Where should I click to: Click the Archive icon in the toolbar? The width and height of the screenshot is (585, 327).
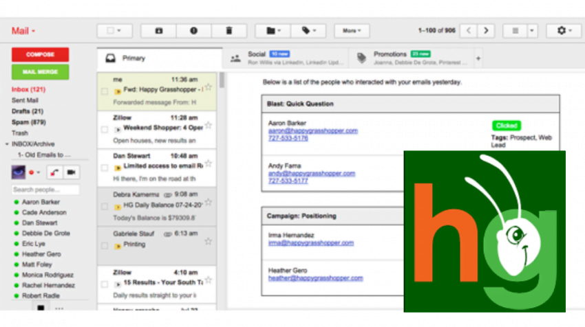(x=159, y=31)
